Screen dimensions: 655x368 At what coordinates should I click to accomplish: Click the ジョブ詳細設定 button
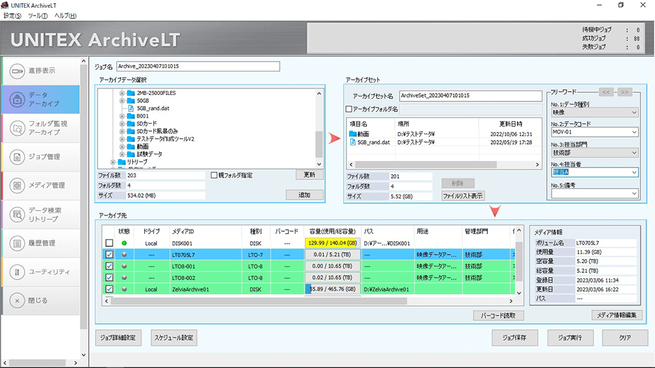click(x=118, y=337)
